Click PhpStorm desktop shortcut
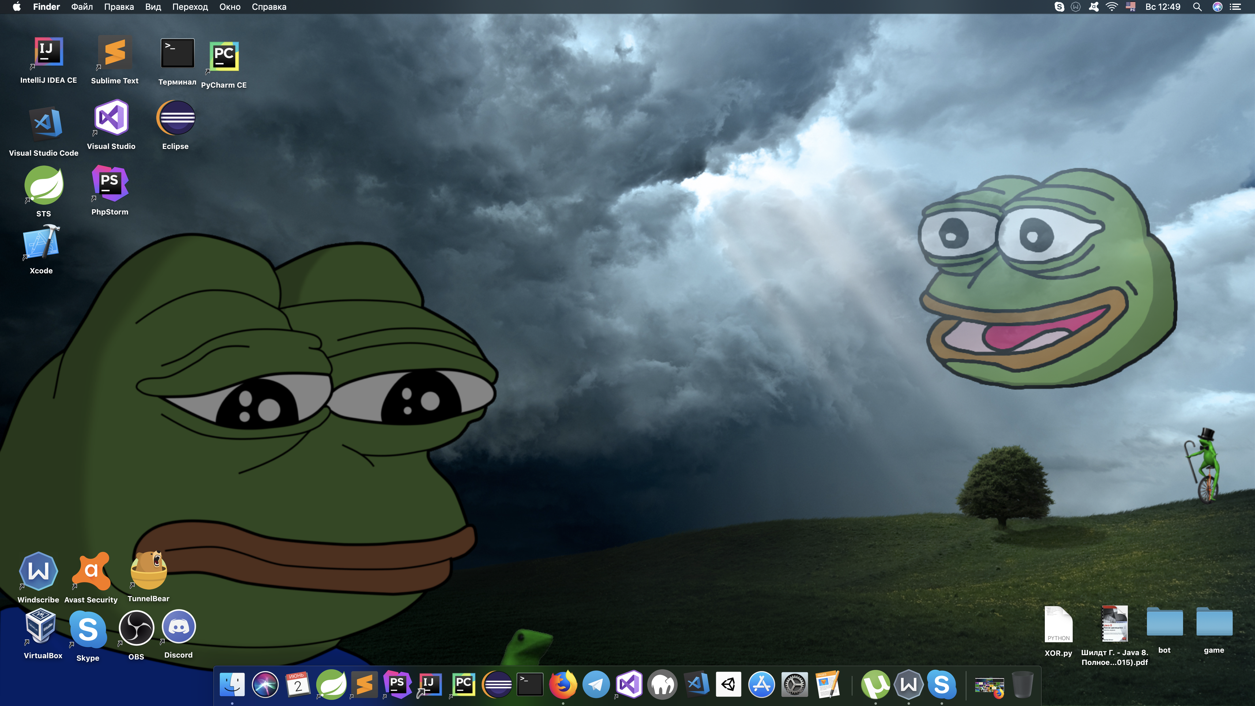 [x=110, y=184]
